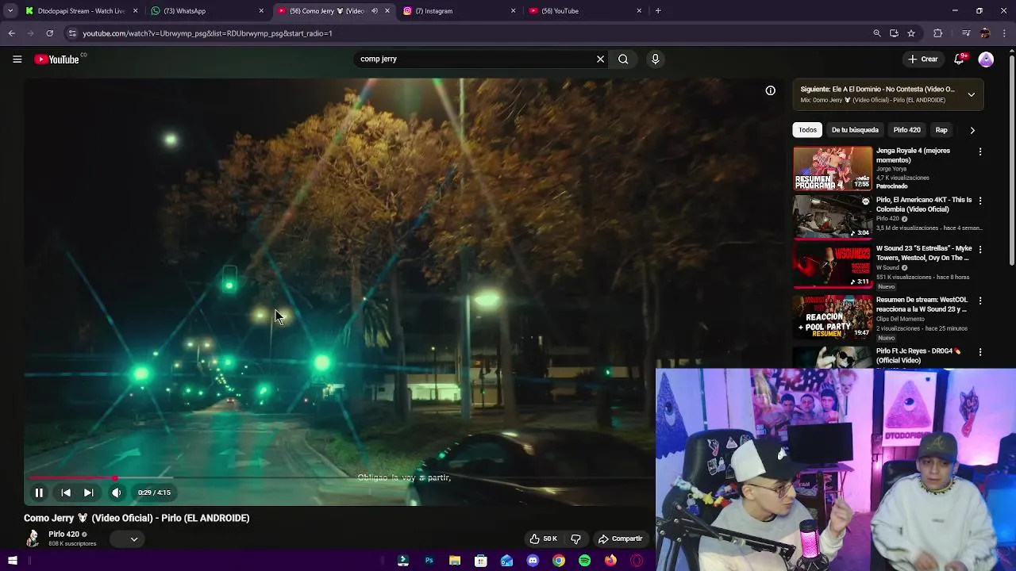
Task: Select the Todos filter chip
Action: click(807, 130)
